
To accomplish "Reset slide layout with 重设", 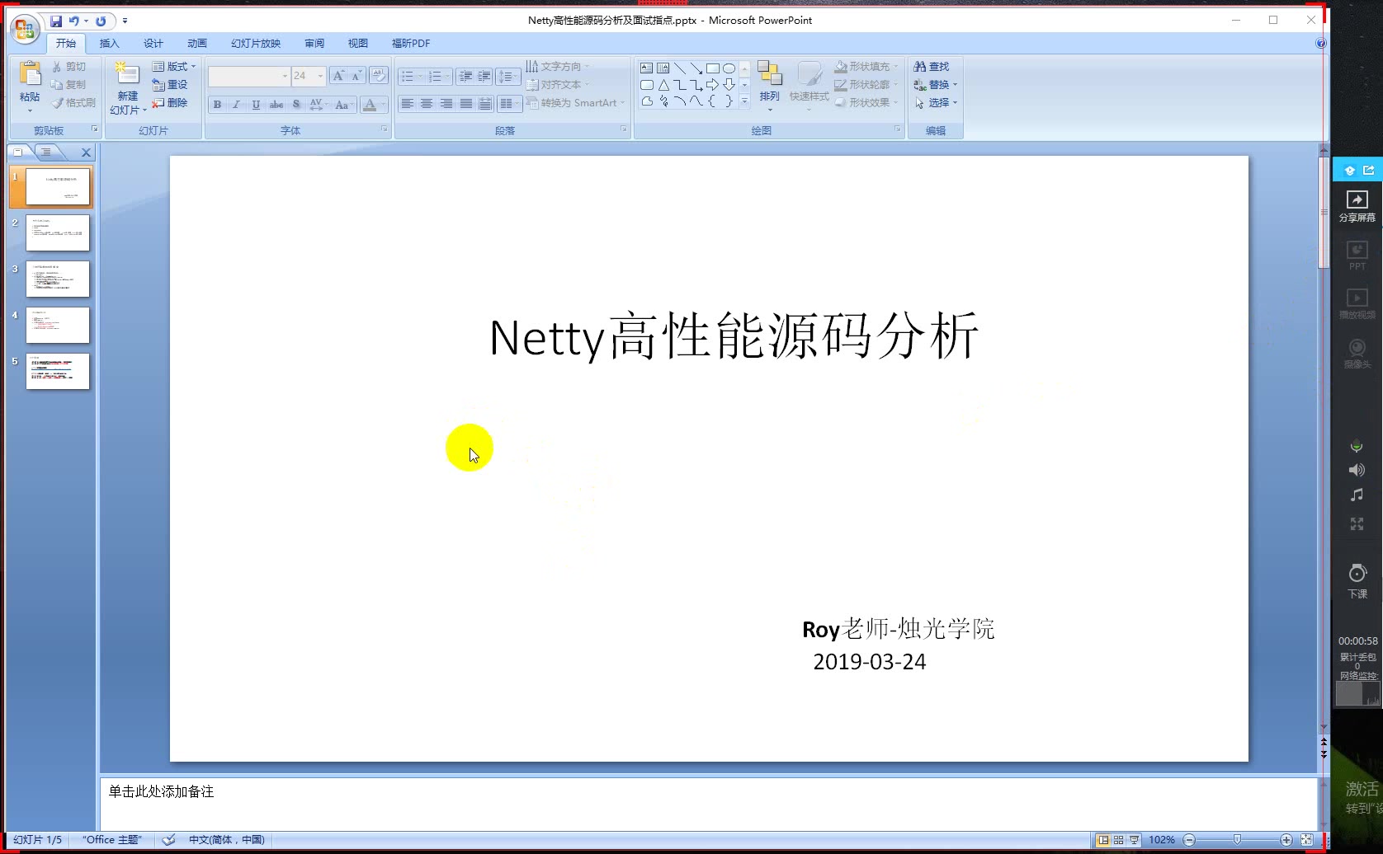I will [x=171, y=85].
